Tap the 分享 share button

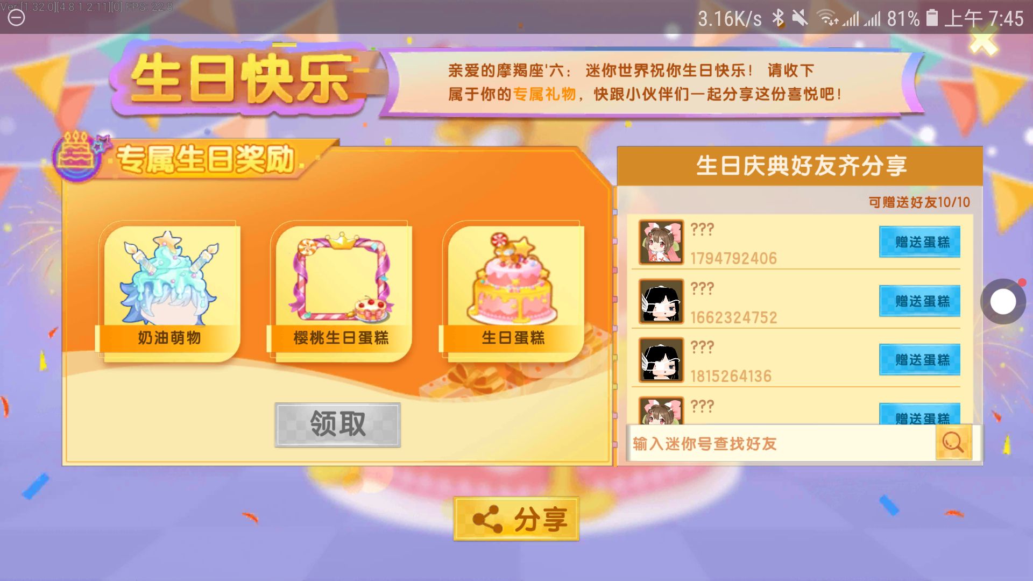(x=516, y=519)
